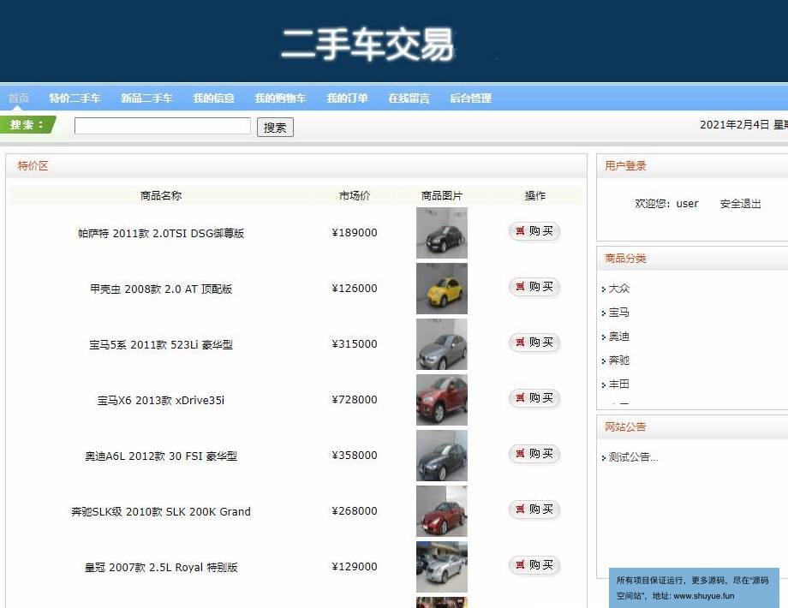The image size is (788, 608).
Task: Open the red 宝马X6 car thumbnail
Action: click(442, 400)
